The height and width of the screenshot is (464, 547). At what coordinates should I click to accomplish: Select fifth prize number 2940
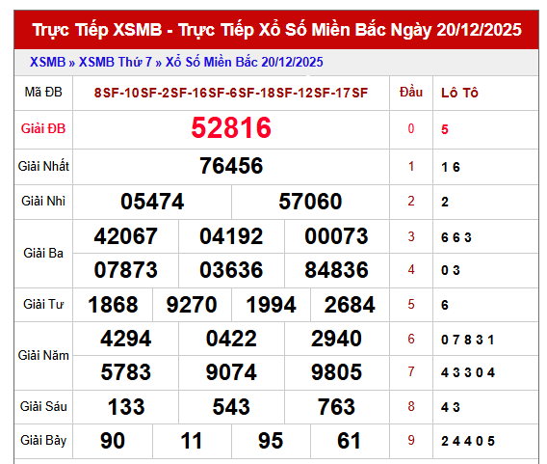point(336,339)
